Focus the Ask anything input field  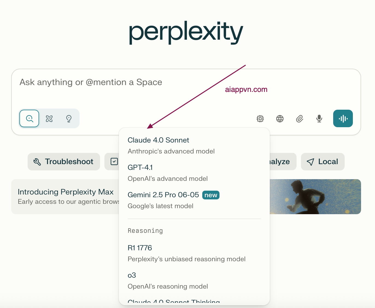click(186, 88)
